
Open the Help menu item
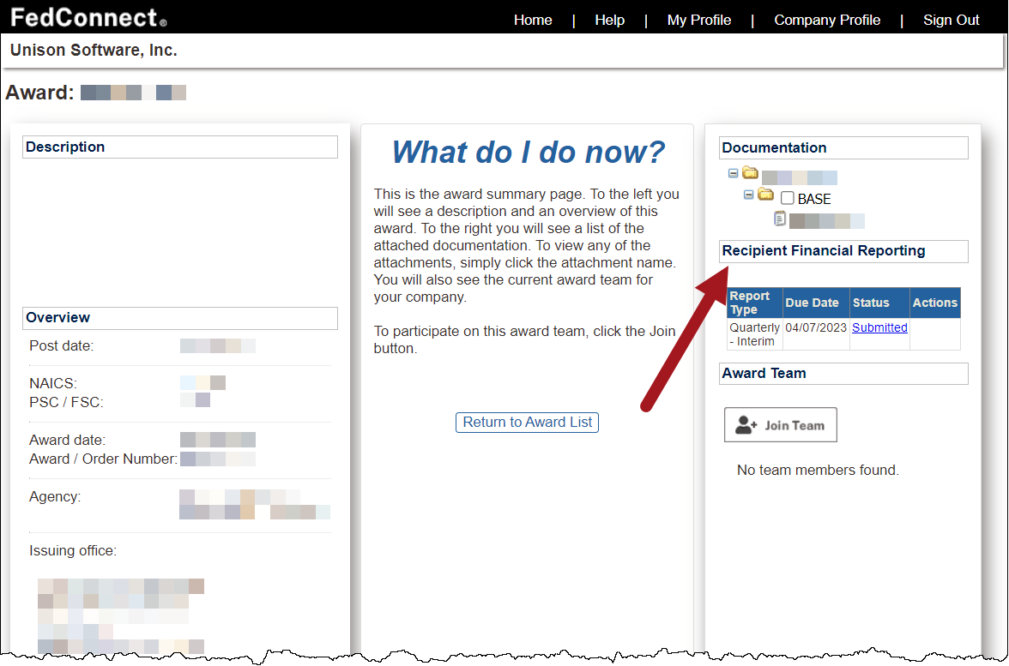(609, 20)
